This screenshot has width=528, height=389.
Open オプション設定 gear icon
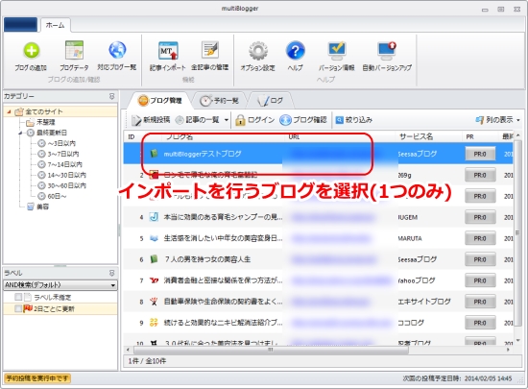(258, 51)
